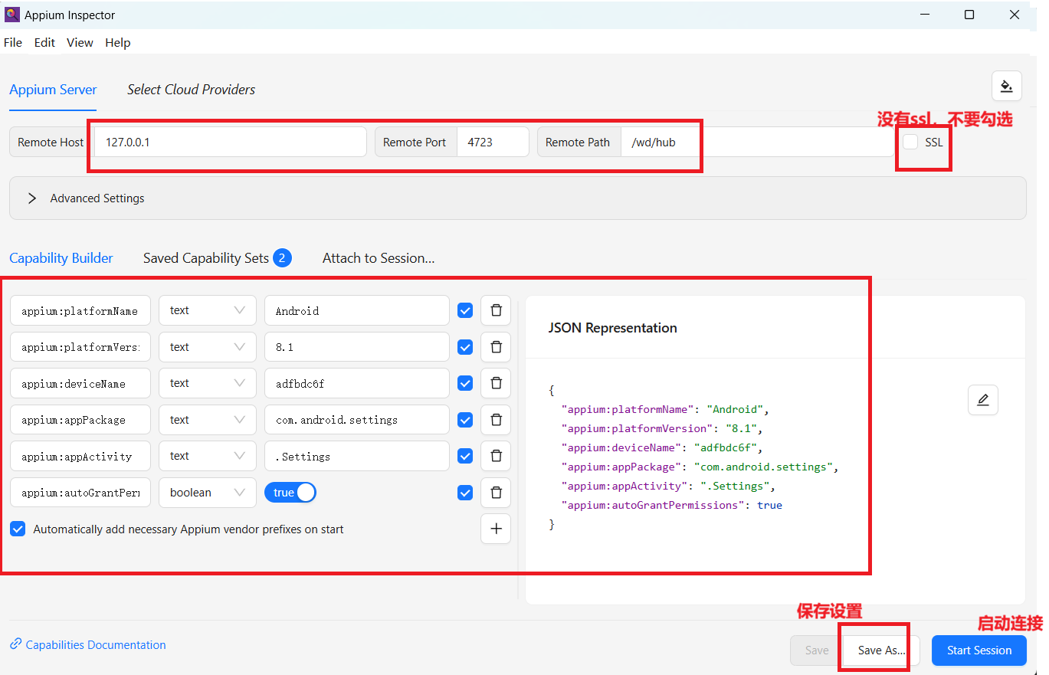Open boolean type dropdown for autoGrantPermissions
The image size is (1049, 675).
coord(208,493)
